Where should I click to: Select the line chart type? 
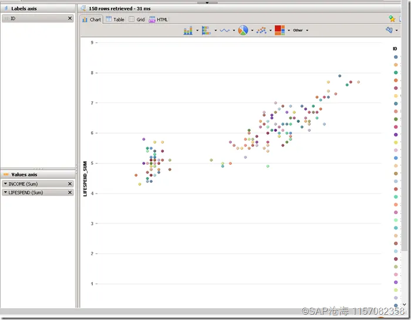click(225, 31)
